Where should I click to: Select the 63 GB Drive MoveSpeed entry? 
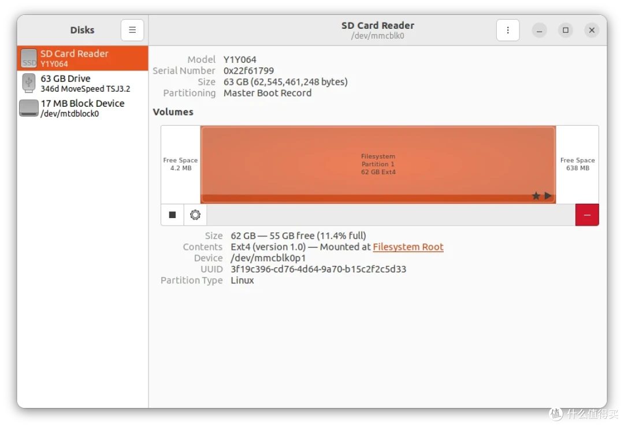83,83
